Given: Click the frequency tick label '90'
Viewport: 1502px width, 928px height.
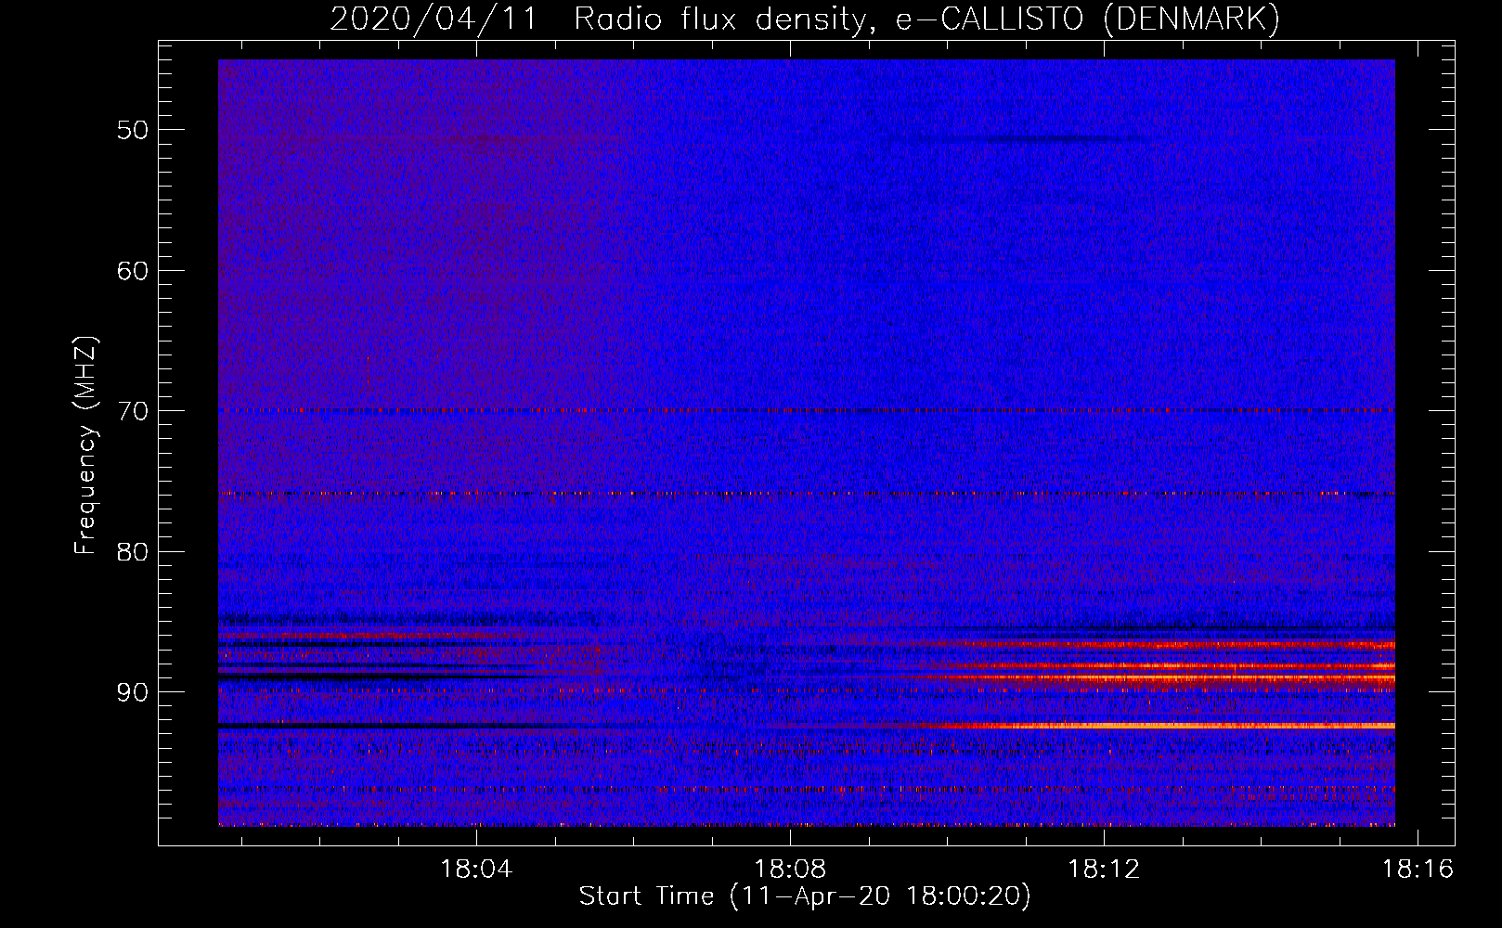Looking at the screenshot, I should click(x=133, y=692).
